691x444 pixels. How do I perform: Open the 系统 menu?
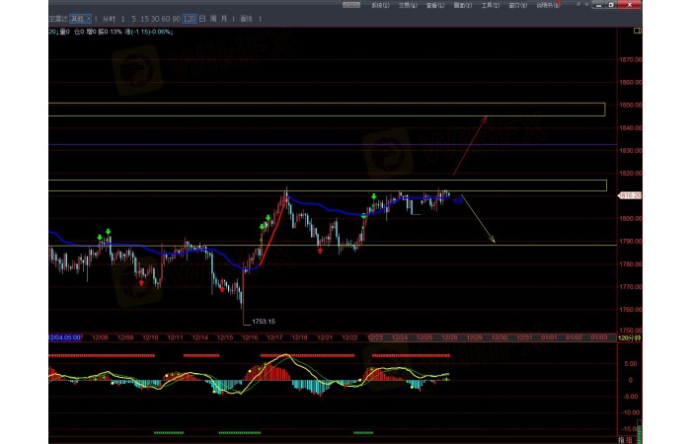point(380,5)
